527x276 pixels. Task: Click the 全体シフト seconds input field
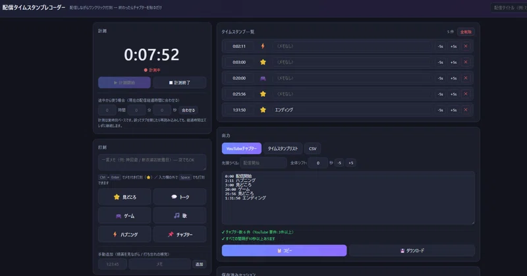click(x=318, y=163)
